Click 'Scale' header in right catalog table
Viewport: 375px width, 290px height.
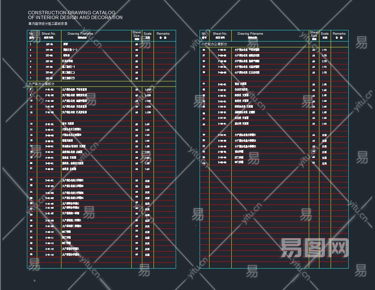(325, 34)
